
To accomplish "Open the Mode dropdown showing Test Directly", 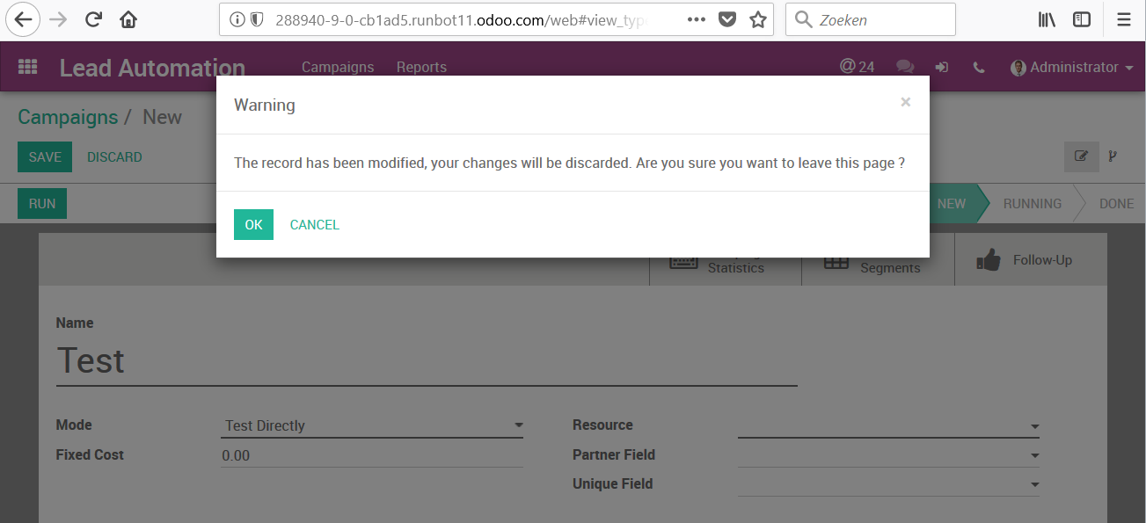I will pyautogui.click(x=372, y=425).
